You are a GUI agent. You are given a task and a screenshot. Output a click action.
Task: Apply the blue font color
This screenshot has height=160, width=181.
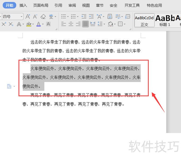pyautogui.click(x=38, y=24)
